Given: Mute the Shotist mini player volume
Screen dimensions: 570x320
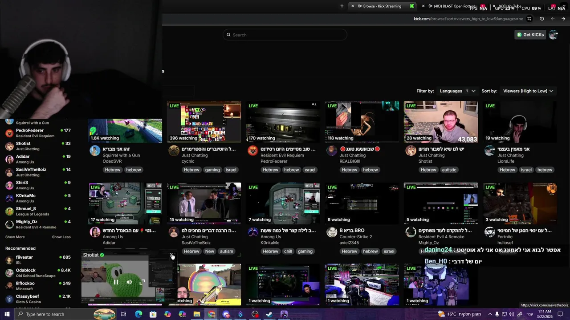Looking at the screenshot, I should (129, 282).
